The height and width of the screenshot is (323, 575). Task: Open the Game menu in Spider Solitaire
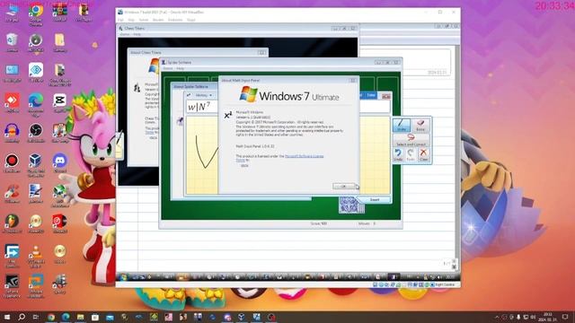tap(168, 68)
